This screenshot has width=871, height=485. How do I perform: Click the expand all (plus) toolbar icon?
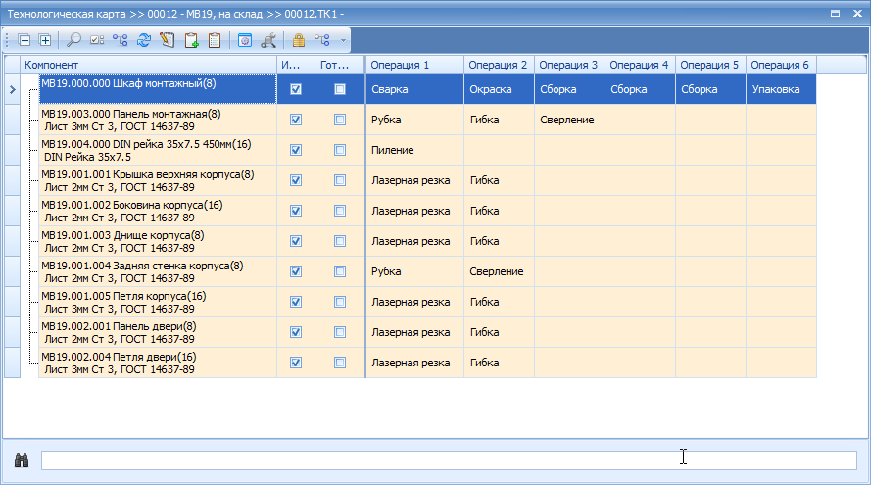pyautogui.click(x=45, y=40)
